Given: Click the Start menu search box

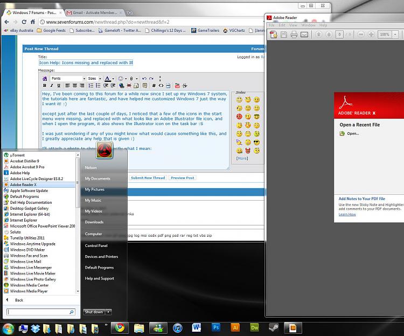Looking at the screenshot, I should point(41,312).
